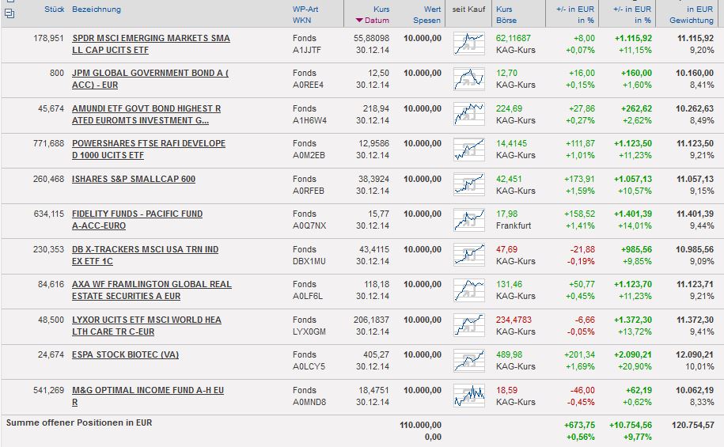
Task: Open Powershares FTSE RAFI Developed 1000 link
Action: (x=149, y=150)
